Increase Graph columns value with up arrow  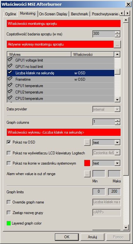pyautogui.click(x=118, y=121)
